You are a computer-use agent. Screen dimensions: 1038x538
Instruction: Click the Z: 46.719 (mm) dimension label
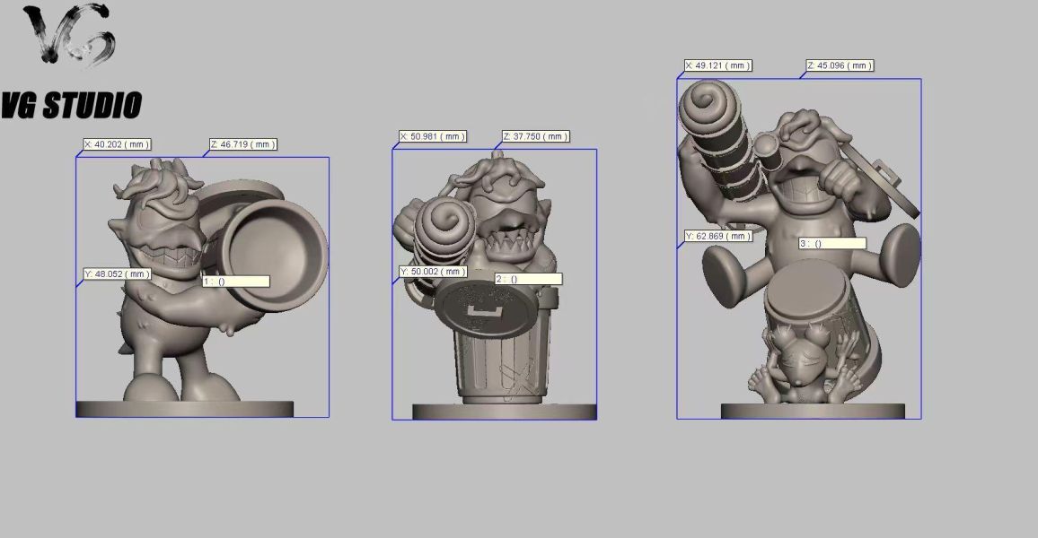tap(243, 144)
